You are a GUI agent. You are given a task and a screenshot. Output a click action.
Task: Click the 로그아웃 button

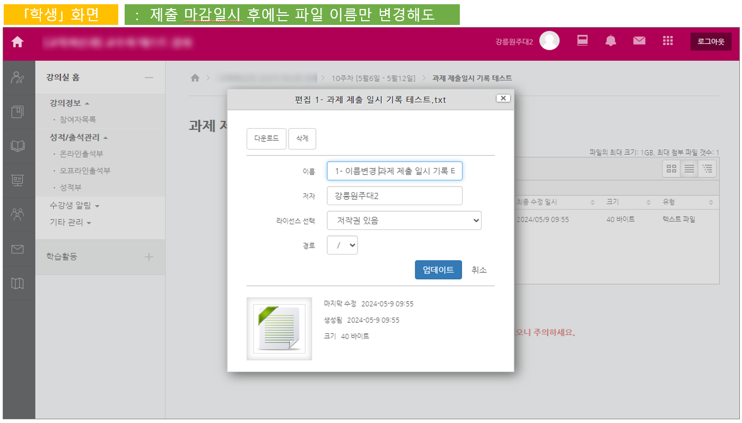pyautogui.click(x=710, y=42)
